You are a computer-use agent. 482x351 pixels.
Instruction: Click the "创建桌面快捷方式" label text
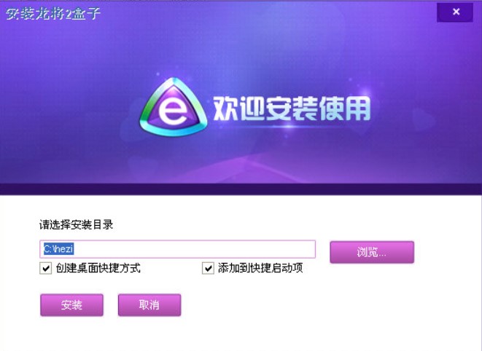(x=98, y=268)
